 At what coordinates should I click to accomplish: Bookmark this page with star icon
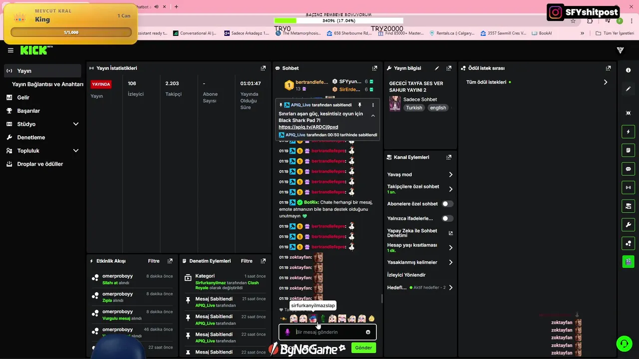tap(573, 21)
